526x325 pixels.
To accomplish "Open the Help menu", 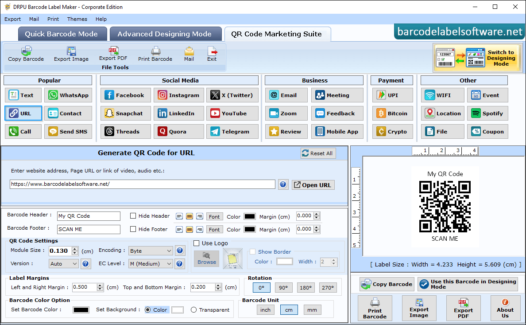I will [x=101, y=19].
